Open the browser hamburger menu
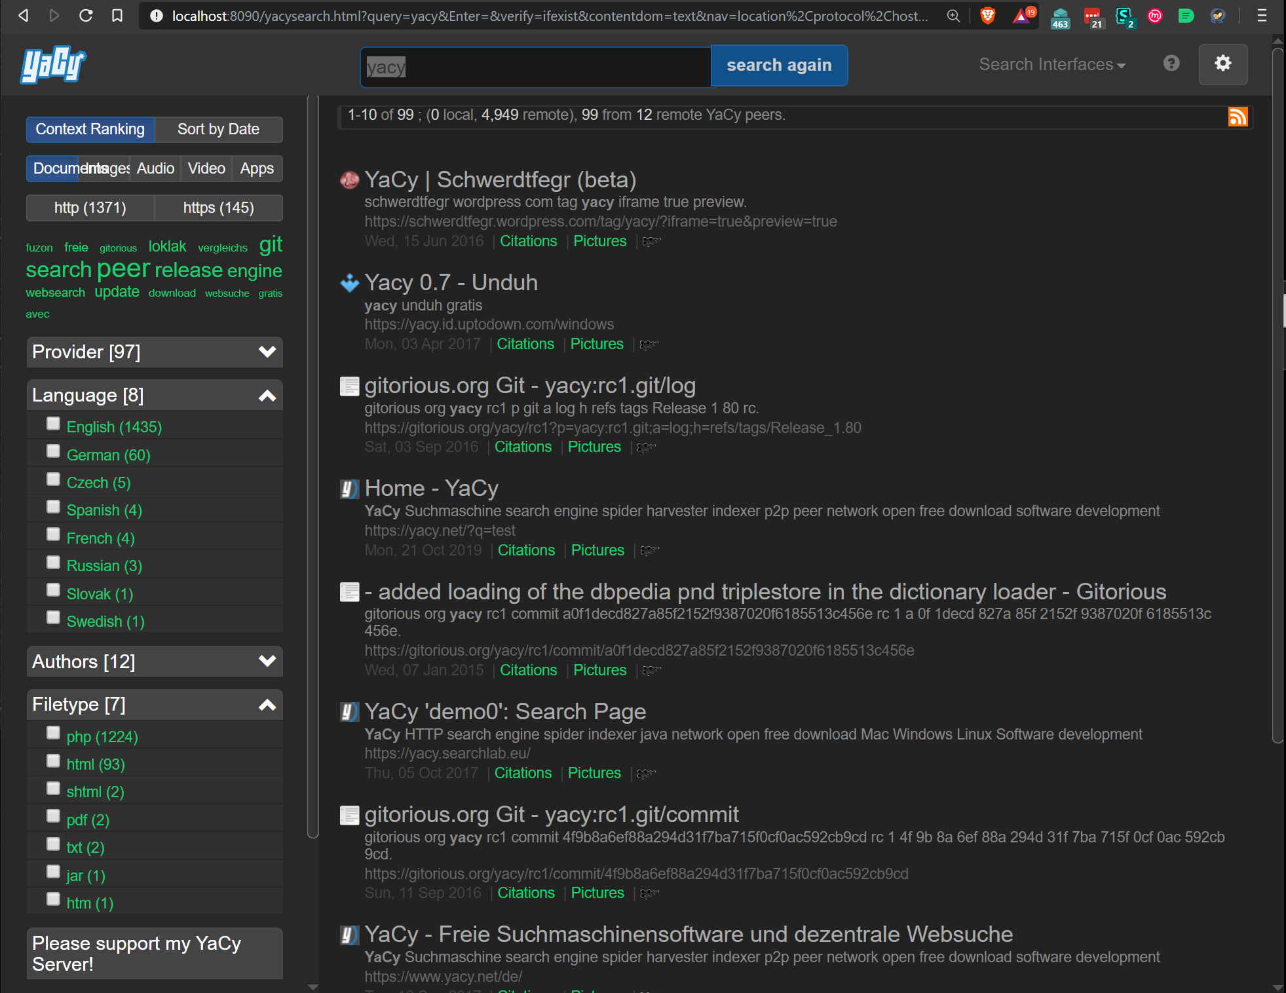1286x993 pixels. point(1262,16)
